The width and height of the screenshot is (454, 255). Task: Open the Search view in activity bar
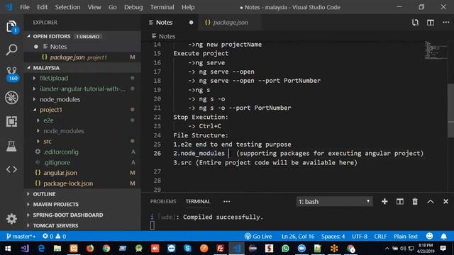(11, 50)
